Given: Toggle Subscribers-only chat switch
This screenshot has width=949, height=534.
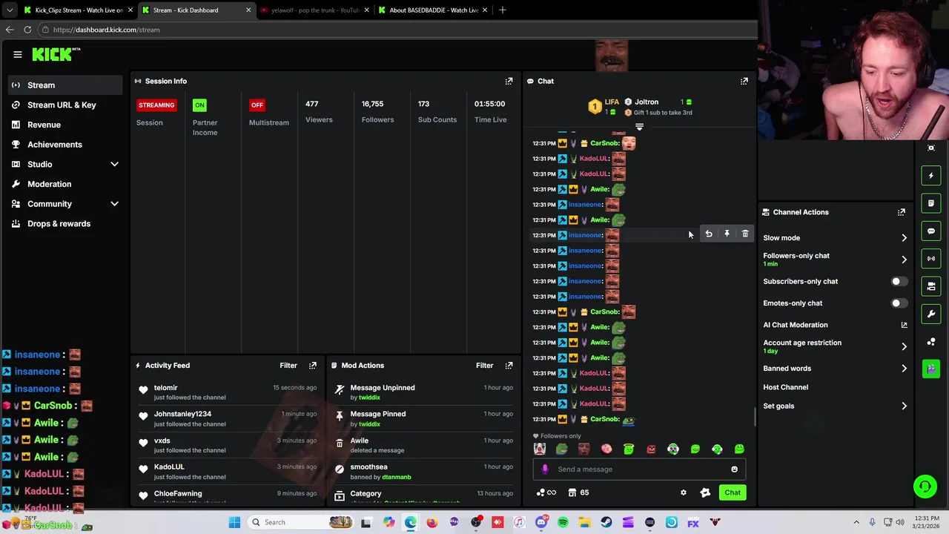Looking at the screenshot, I should [x=898, y=282].
